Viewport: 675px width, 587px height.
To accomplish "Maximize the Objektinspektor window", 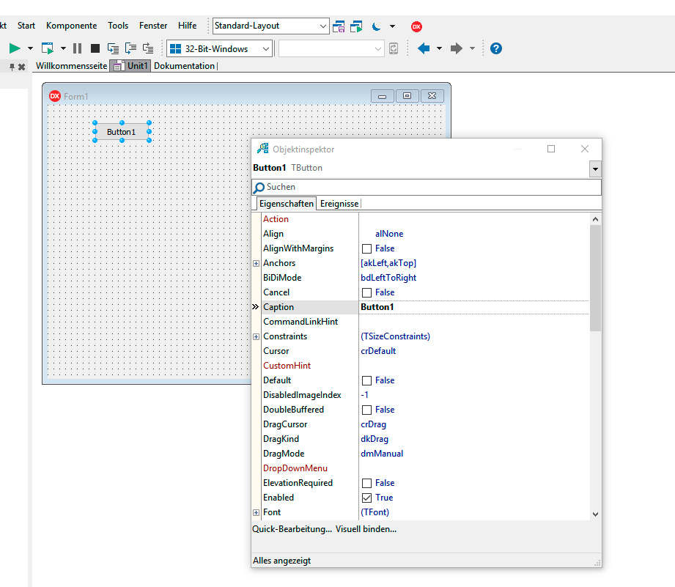I will click(551, 149).
